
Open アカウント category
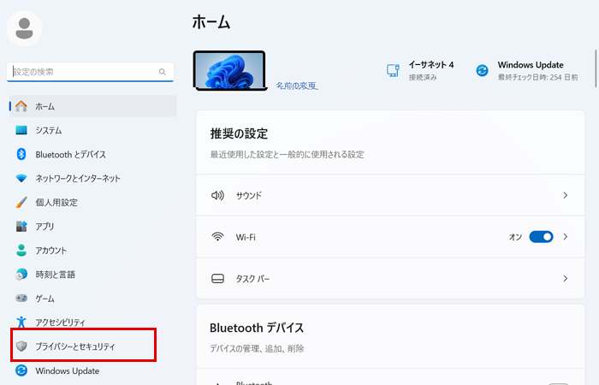point(92,250)
